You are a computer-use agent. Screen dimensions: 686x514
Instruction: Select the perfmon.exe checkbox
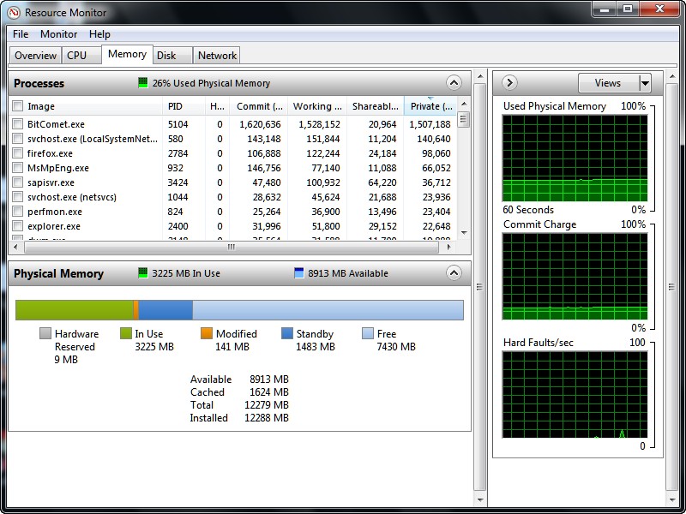point(18,212)
